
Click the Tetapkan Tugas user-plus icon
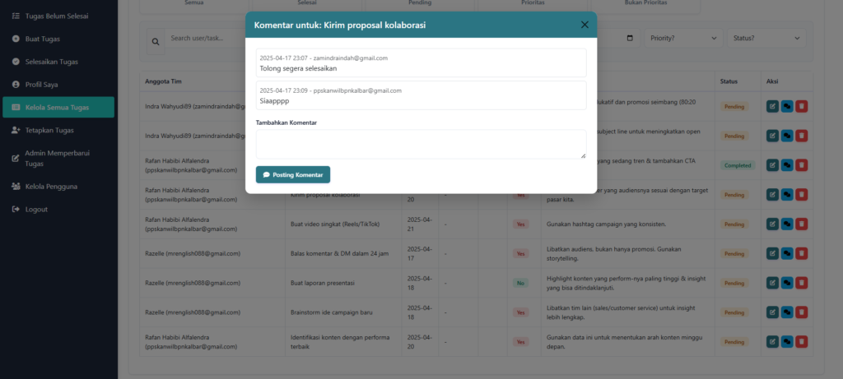point(16,130)
